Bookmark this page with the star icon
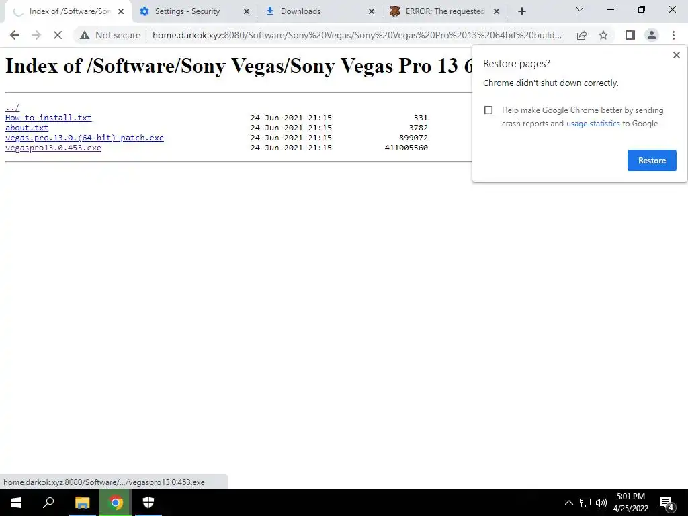 [x=603, y=35]
